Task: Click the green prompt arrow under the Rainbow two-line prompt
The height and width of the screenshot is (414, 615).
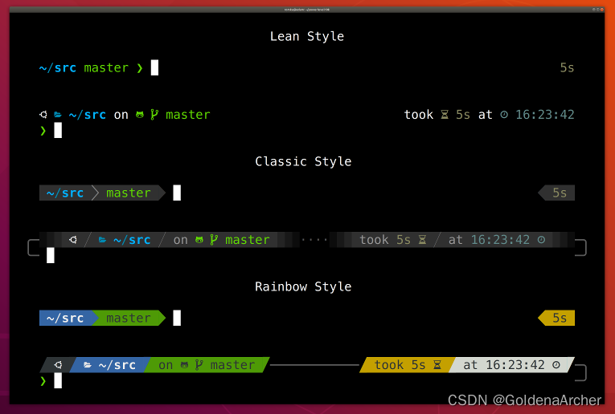Action: 43,381
